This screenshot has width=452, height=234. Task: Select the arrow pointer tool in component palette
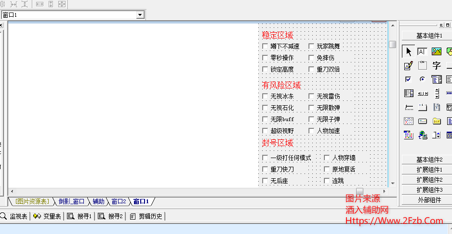coord(408,52)
